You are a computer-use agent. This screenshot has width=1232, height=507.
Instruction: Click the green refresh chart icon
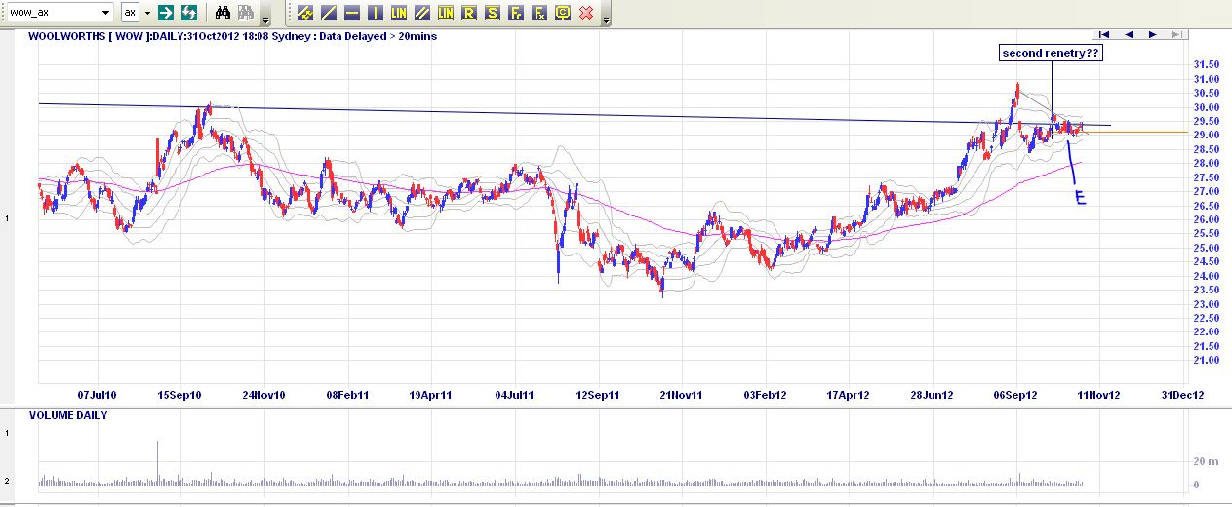(x=190, y=13)
